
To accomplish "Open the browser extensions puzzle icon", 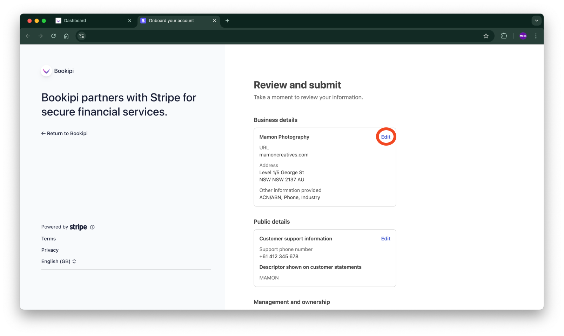I will [x=504, y=36].
